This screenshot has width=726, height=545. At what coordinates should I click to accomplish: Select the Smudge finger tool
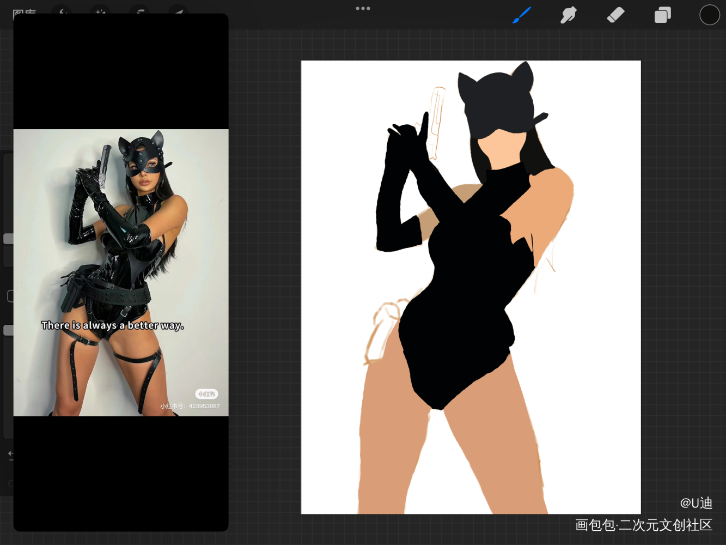click(568, 15)
